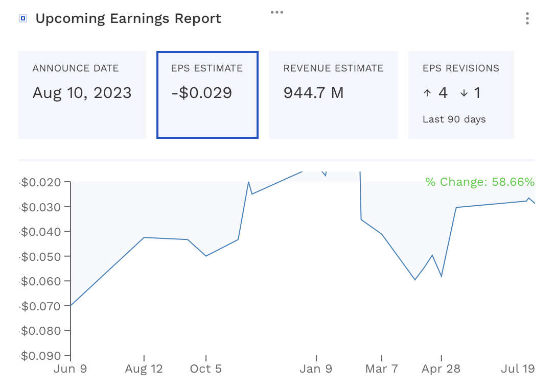Open the vertical kebab menu

527,18
